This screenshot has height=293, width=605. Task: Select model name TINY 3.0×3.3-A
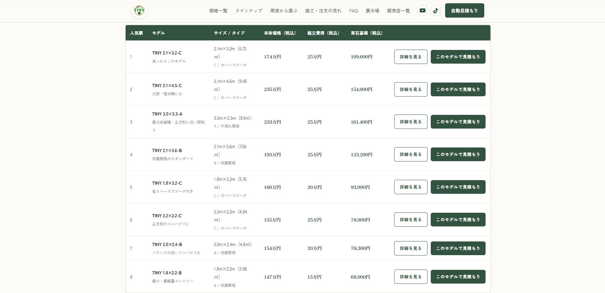(167, 114)
